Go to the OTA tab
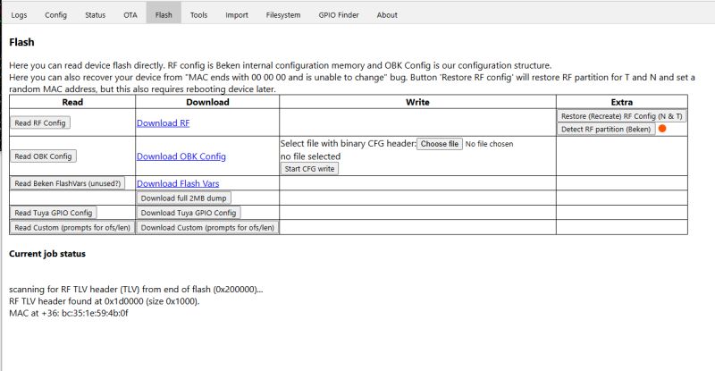Image resolution: width=715 pixels, height=371 pixels. (130, 14)
